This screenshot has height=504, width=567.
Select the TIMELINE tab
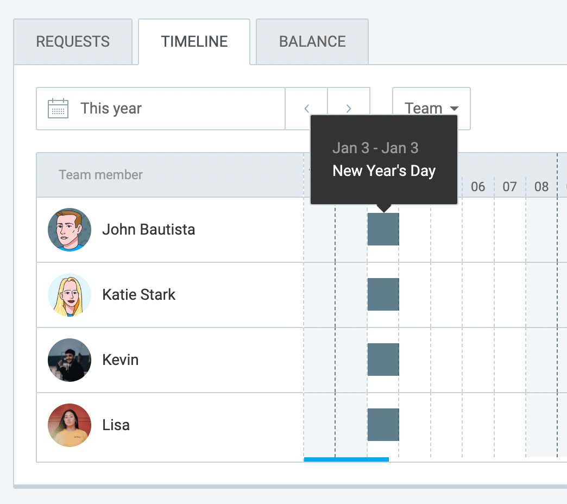coord(194,41)
